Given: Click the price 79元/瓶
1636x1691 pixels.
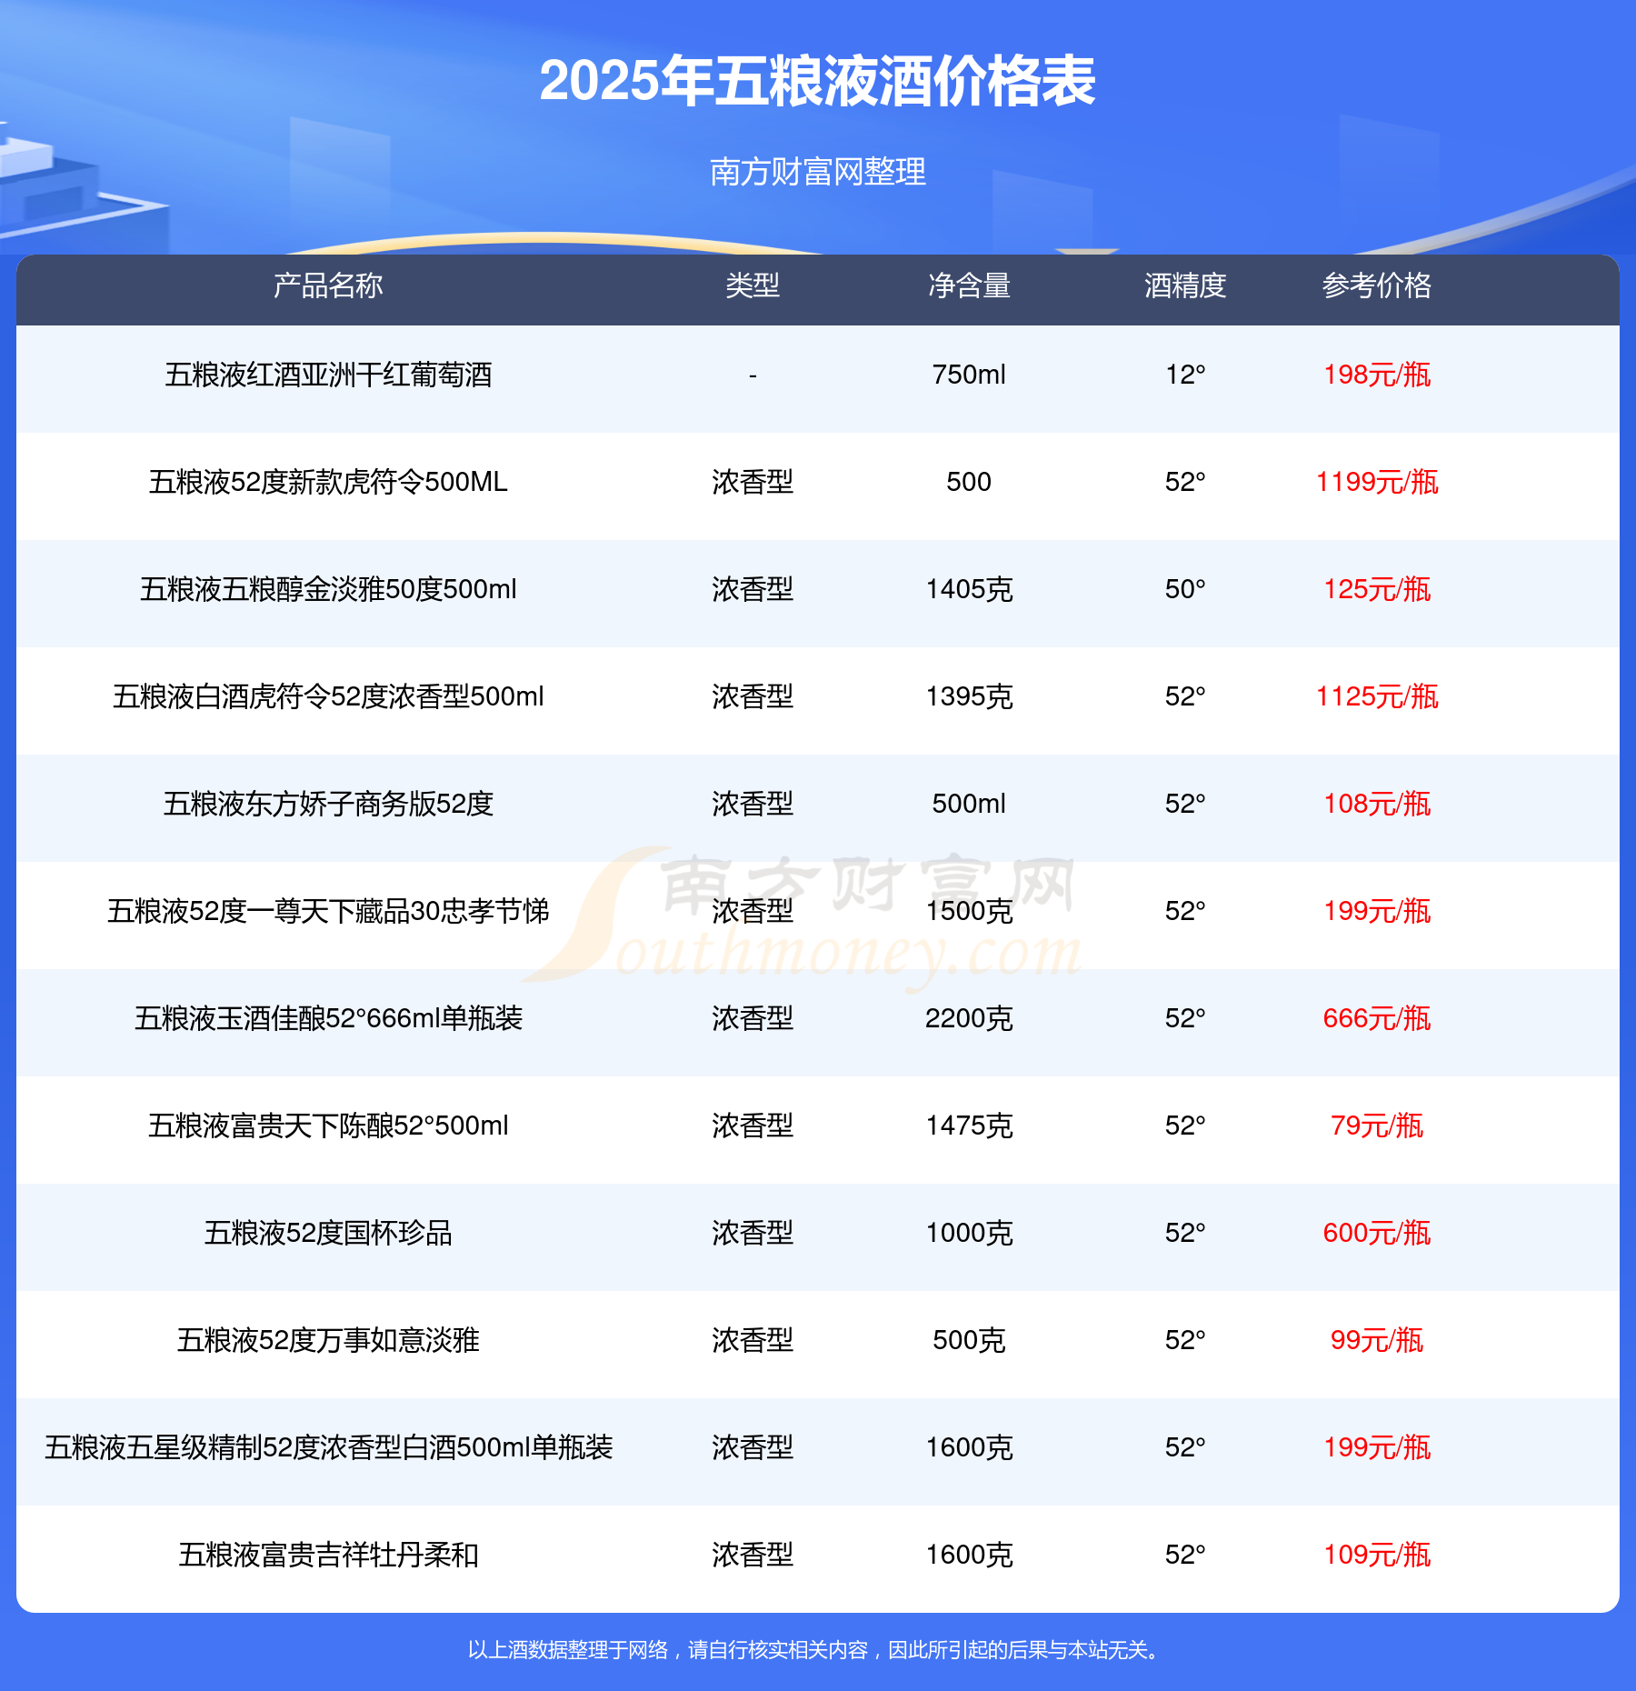Looking at the screenshot, I should (1377, 1126).
